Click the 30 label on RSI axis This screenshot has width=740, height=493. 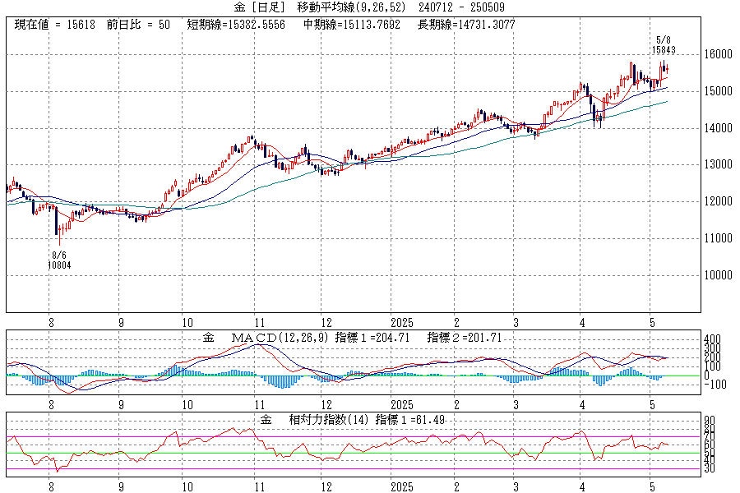(710, 468)
